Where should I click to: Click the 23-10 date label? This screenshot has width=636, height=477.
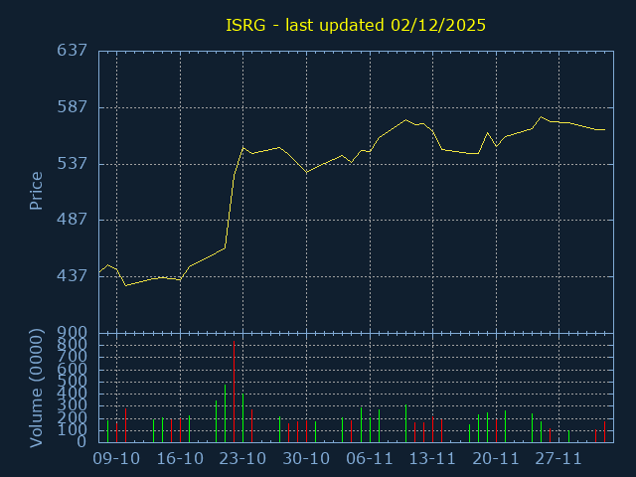[242, 459]
